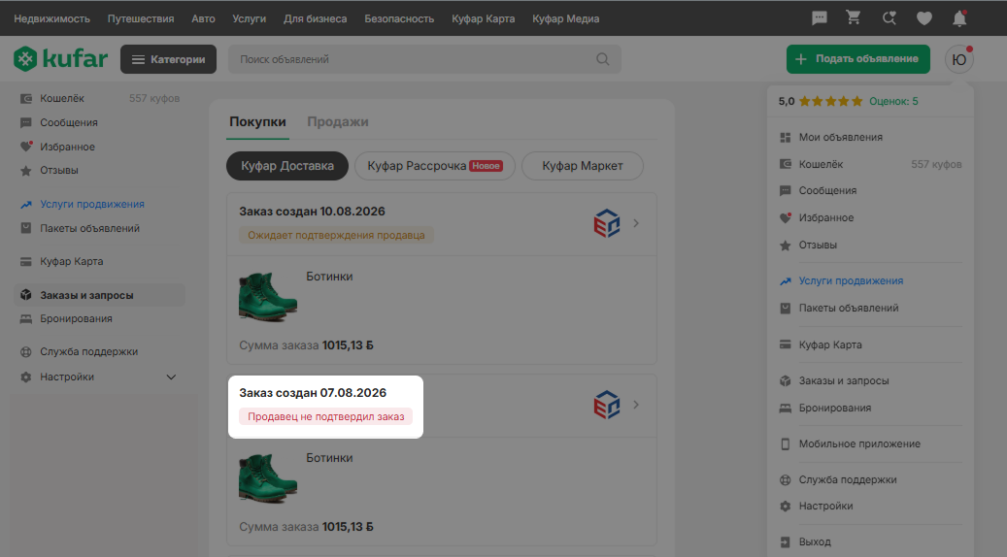Open Недвижимость in top menu
This screenshot has height=557, width=1007.
tap(52, 18)
